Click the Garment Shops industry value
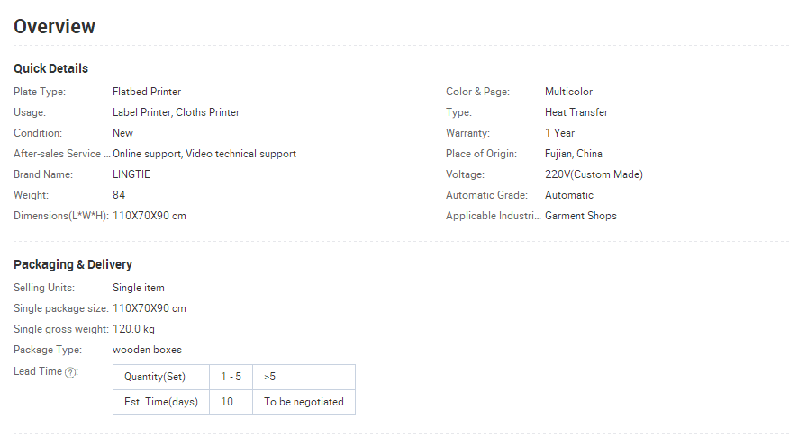 [581, 216]
